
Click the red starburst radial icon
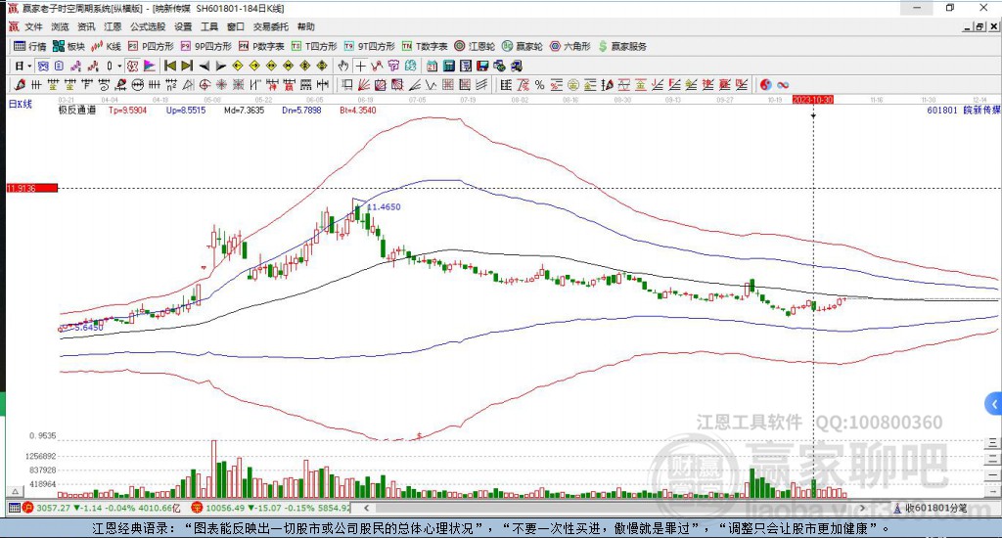[221, 85]
